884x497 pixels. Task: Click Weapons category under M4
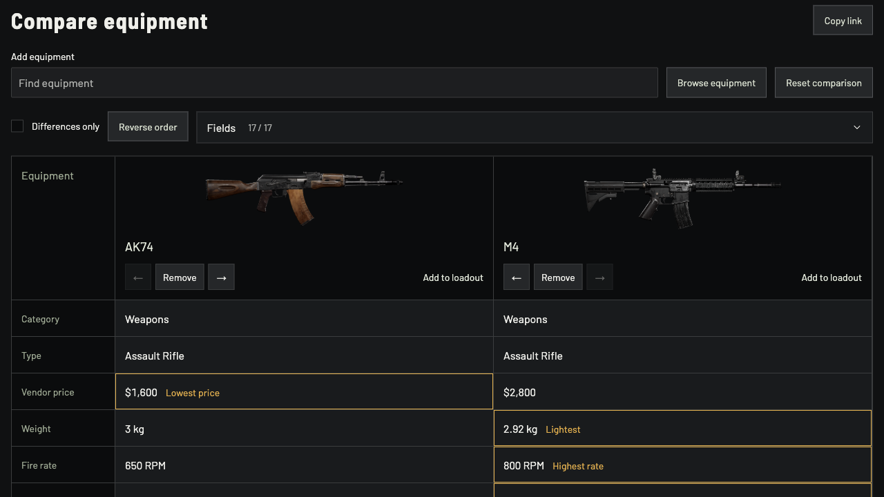[x=526, y=320]
